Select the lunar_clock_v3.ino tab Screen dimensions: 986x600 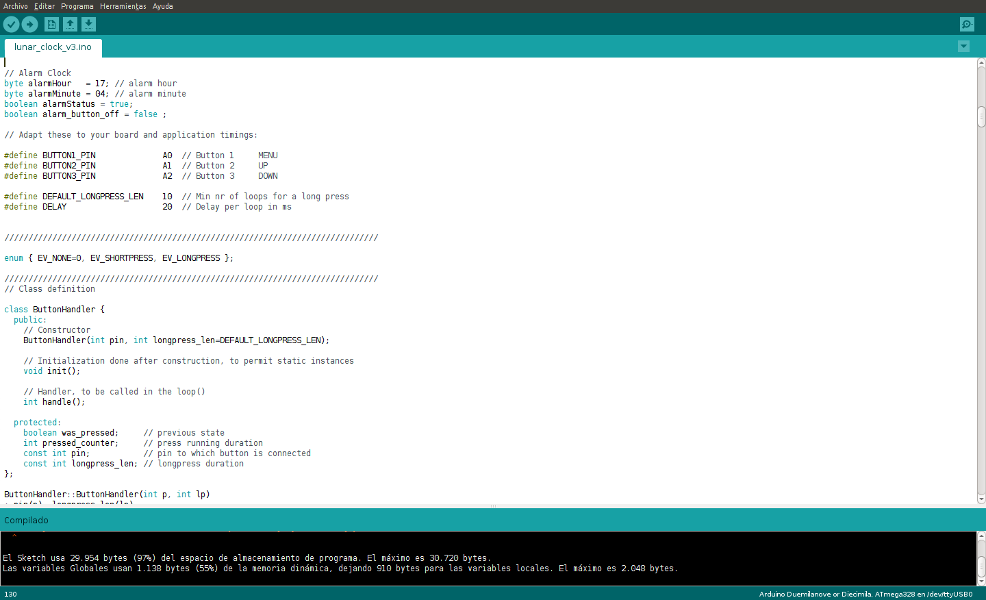coord(53,47)
